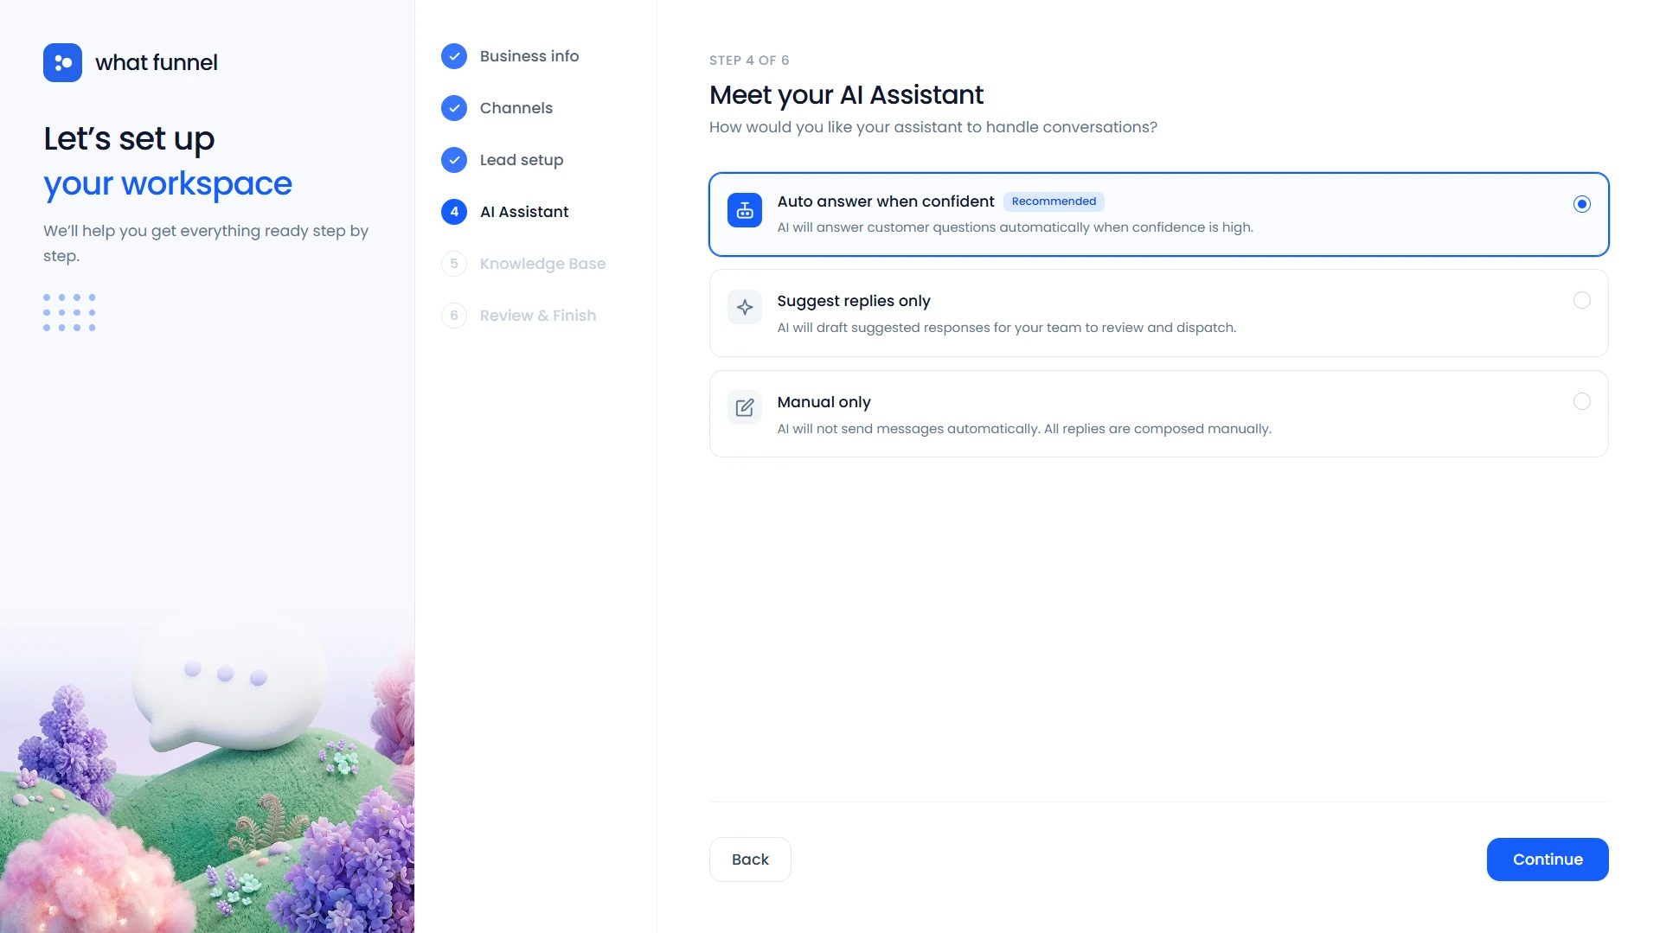Open the Lead setup step
The width and height of the screenshot is (1660, 933).
point(522,160)
